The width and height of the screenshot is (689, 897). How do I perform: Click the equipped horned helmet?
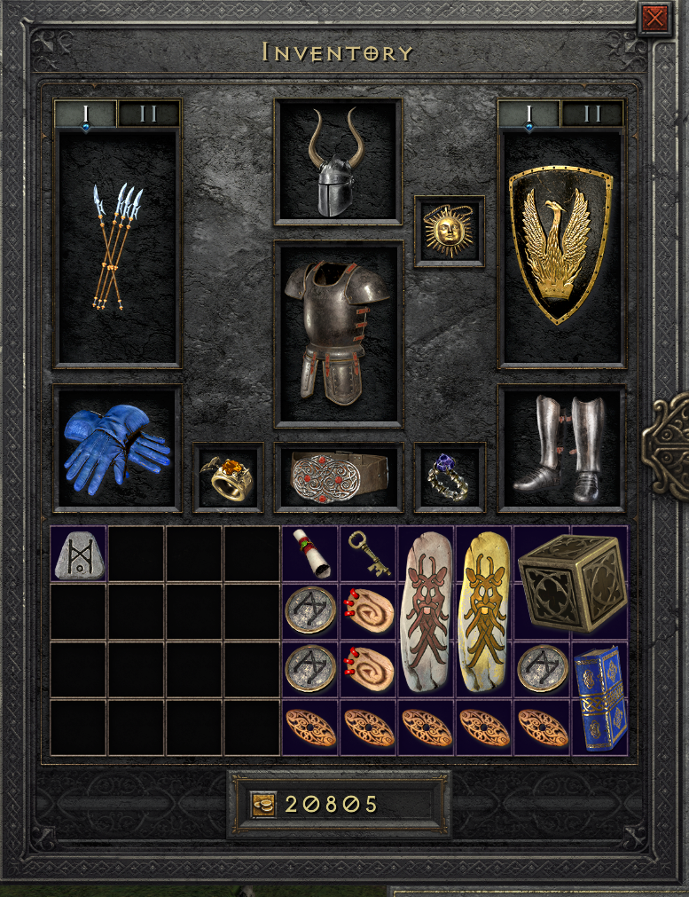(x=336, y=161)
